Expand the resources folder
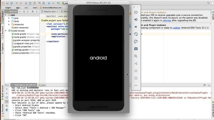The image size is (214, 120). (x=9, y=24)
